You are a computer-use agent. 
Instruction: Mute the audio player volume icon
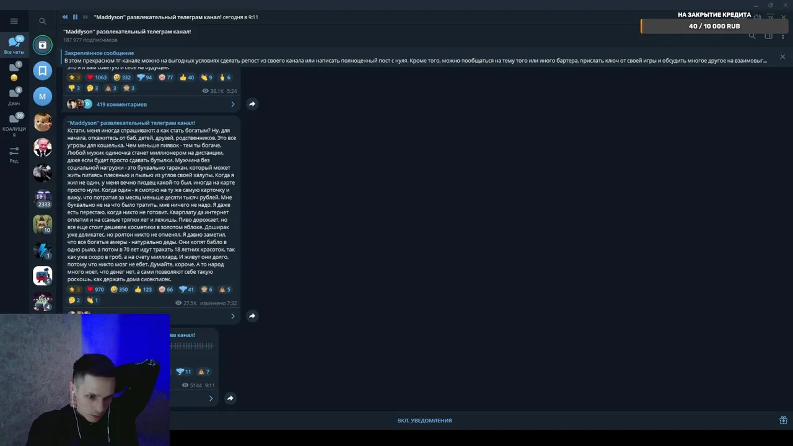[757, 17]
